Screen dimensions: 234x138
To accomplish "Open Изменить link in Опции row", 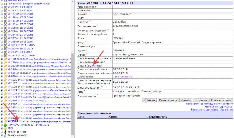I will 94,66.
